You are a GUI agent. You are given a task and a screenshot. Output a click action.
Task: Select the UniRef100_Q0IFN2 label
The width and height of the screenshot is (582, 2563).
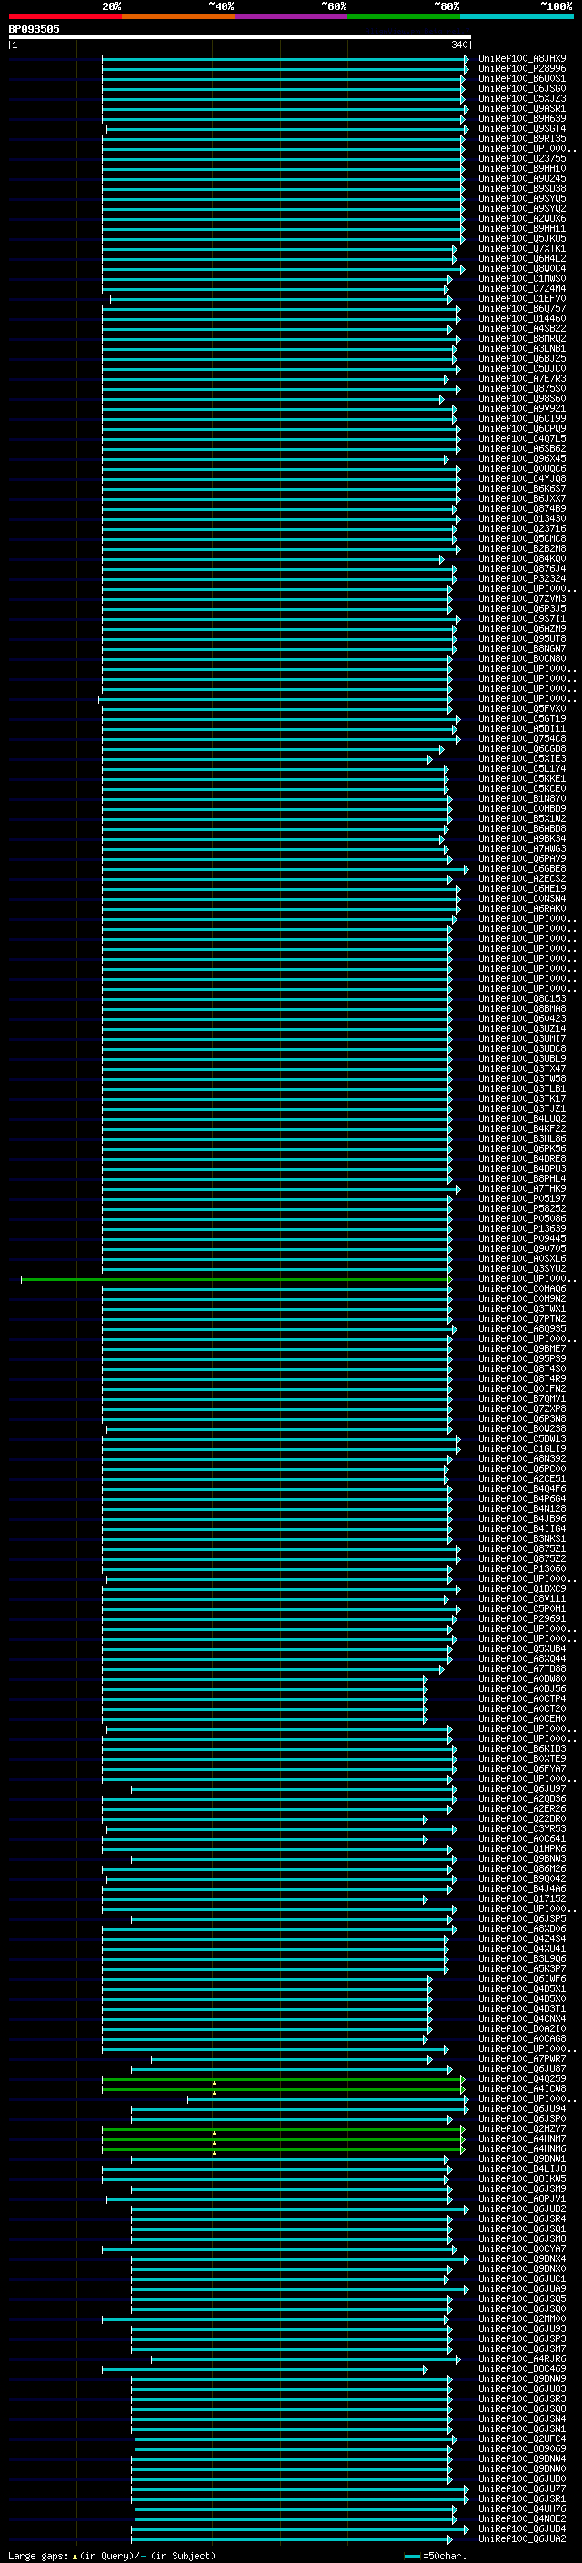tap(522, 1389)
